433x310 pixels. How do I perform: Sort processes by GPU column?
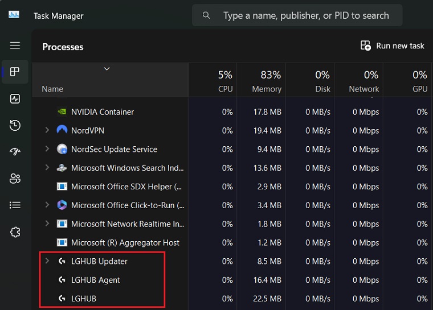pos(407,80)
